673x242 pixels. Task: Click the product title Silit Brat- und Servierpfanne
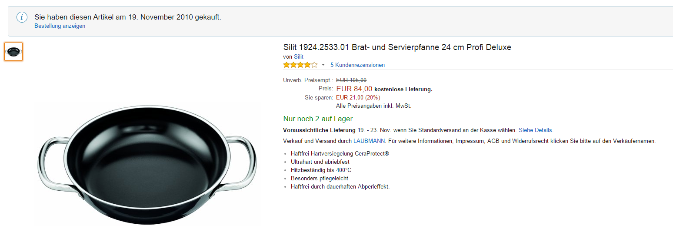[x=397, y=47]
